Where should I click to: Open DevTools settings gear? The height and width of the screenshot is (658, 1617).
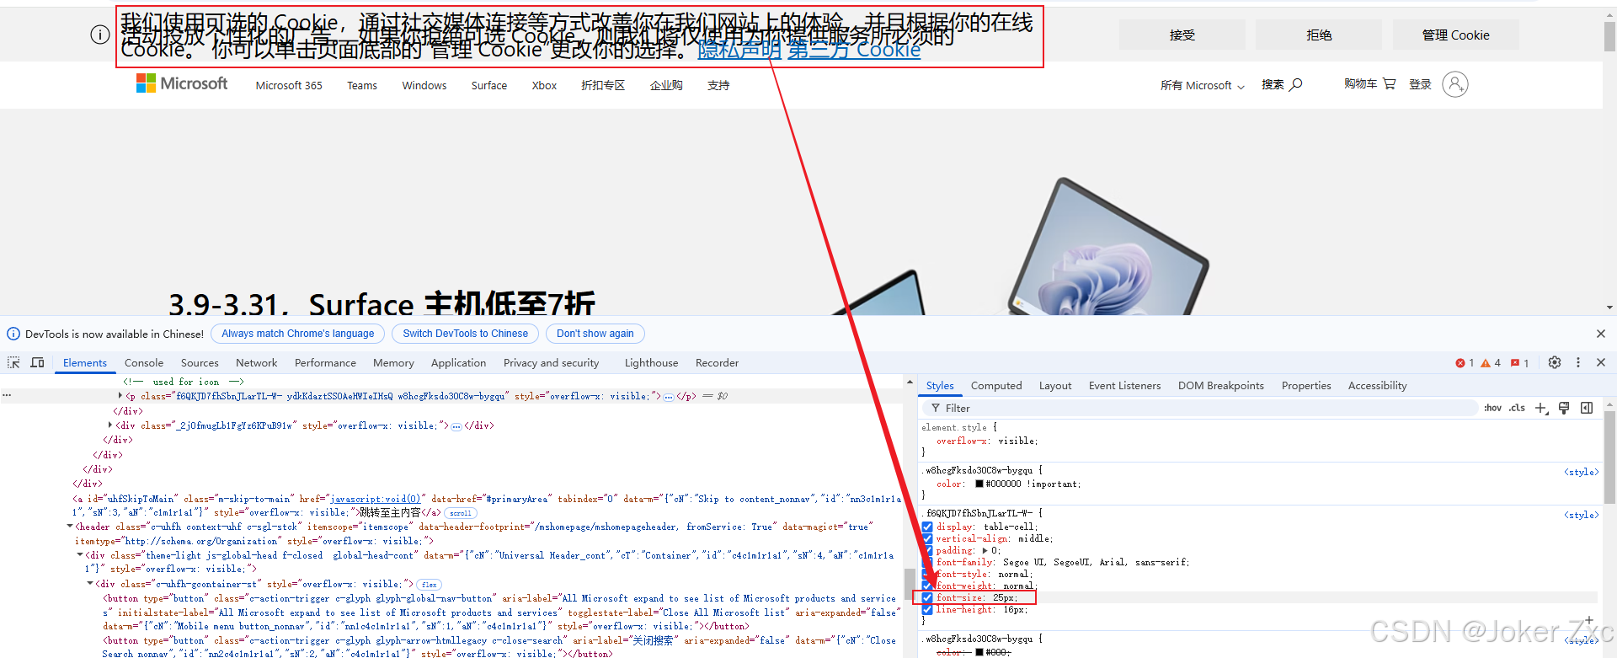(1555, 362)
